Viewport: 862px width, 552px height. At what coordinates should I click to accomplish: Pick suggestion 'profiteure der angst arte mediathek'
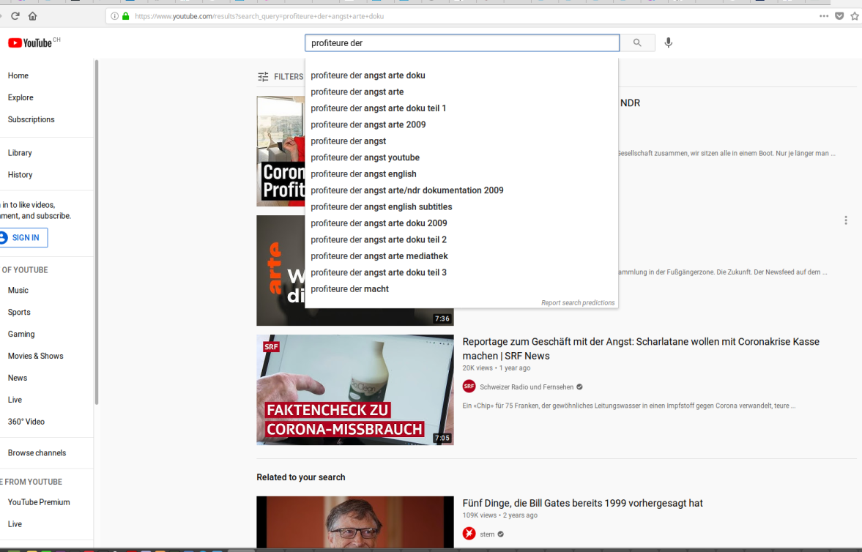(461, 256)
